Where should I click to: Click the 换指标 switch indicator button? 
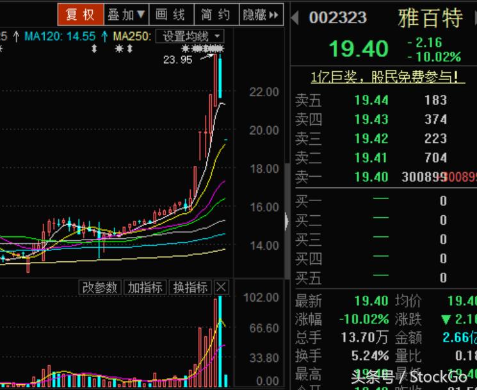190,287
